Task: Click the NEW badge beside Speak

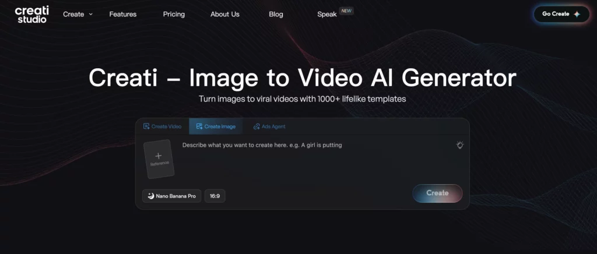Action: (346, 11)
